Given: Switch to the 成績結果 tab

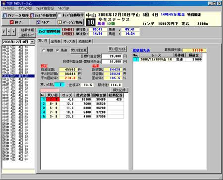Looking at the screenshot, I should (x=85, y=41).
